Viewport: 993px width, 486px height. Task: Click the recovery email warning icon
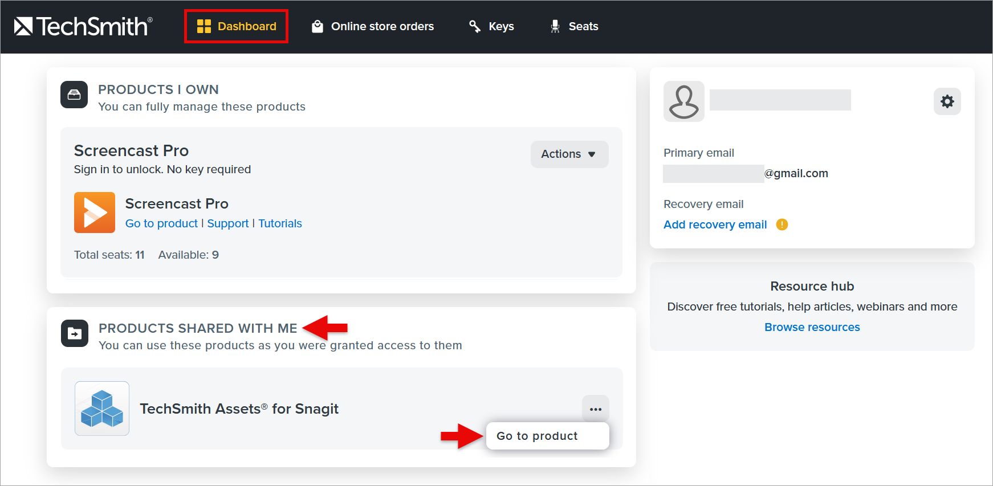point(782,224)
